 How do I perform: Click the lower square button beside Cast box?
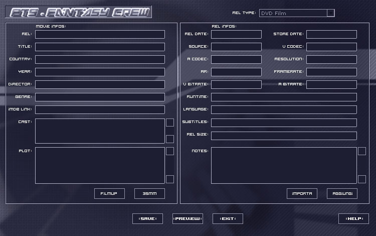pos(170,139)
